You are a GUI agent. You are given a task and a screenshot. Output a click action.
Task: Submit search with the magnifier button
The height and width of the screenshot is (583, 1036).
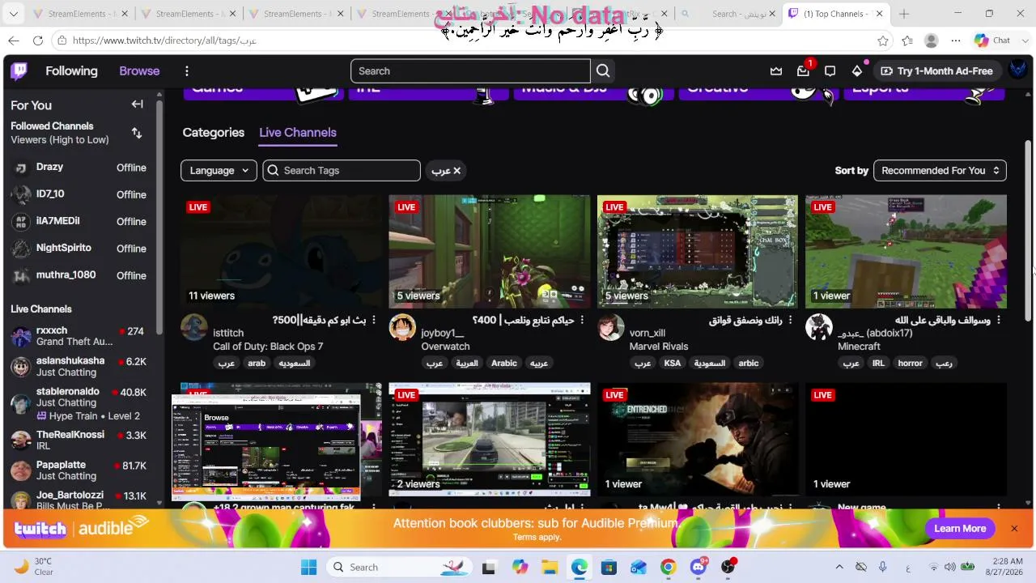(x=603, y=71)
